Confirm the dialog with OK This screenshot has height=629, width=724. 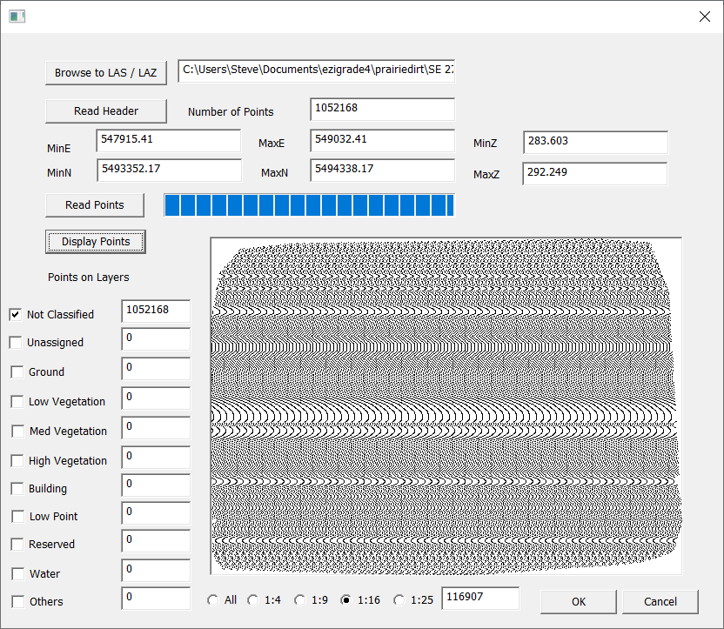pos(579,601)
